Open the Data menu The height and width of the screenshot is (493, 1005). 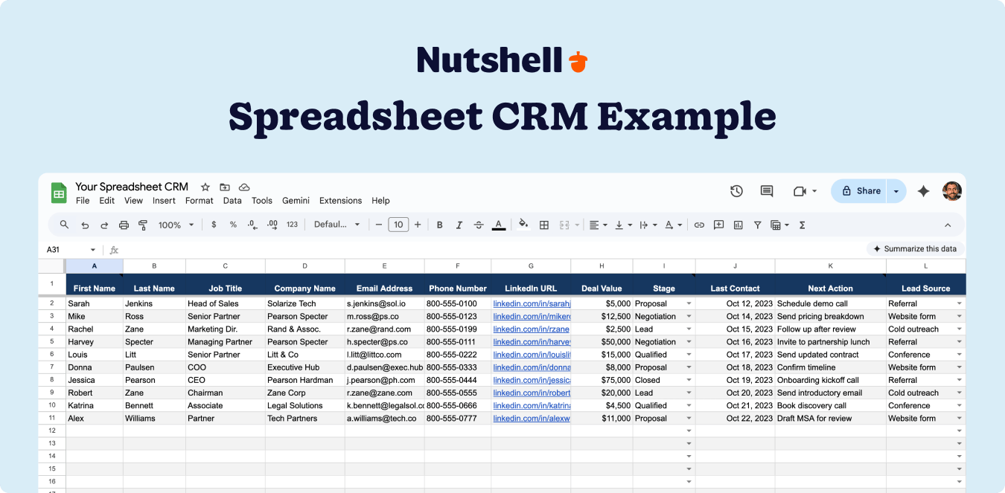(232, 201)
